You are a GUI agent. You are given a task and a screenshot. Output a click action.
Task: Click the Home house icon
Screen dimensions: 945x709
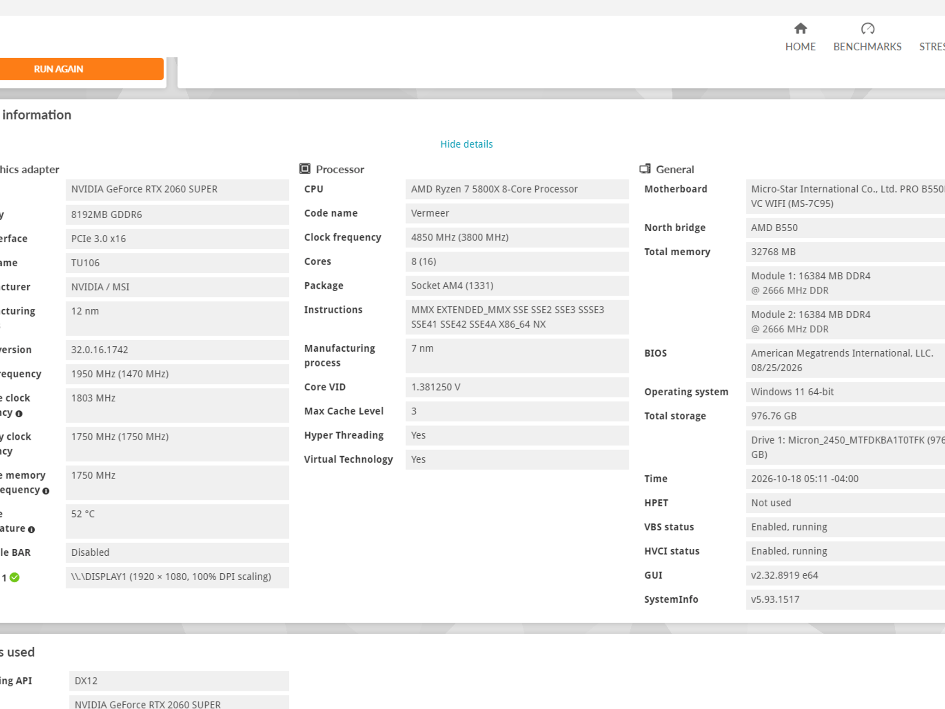click(800, 29)
